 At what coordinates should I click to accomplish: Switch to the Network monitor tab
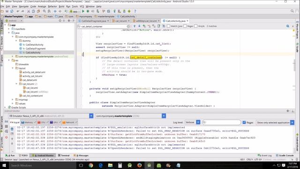(x=70, y=122)
